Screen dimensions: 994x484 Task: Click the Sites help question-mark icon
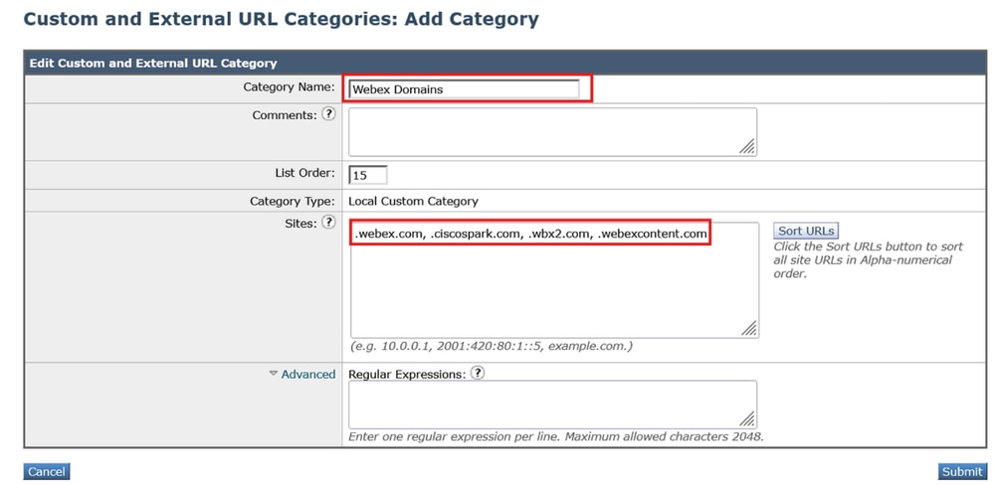point(328,223)
